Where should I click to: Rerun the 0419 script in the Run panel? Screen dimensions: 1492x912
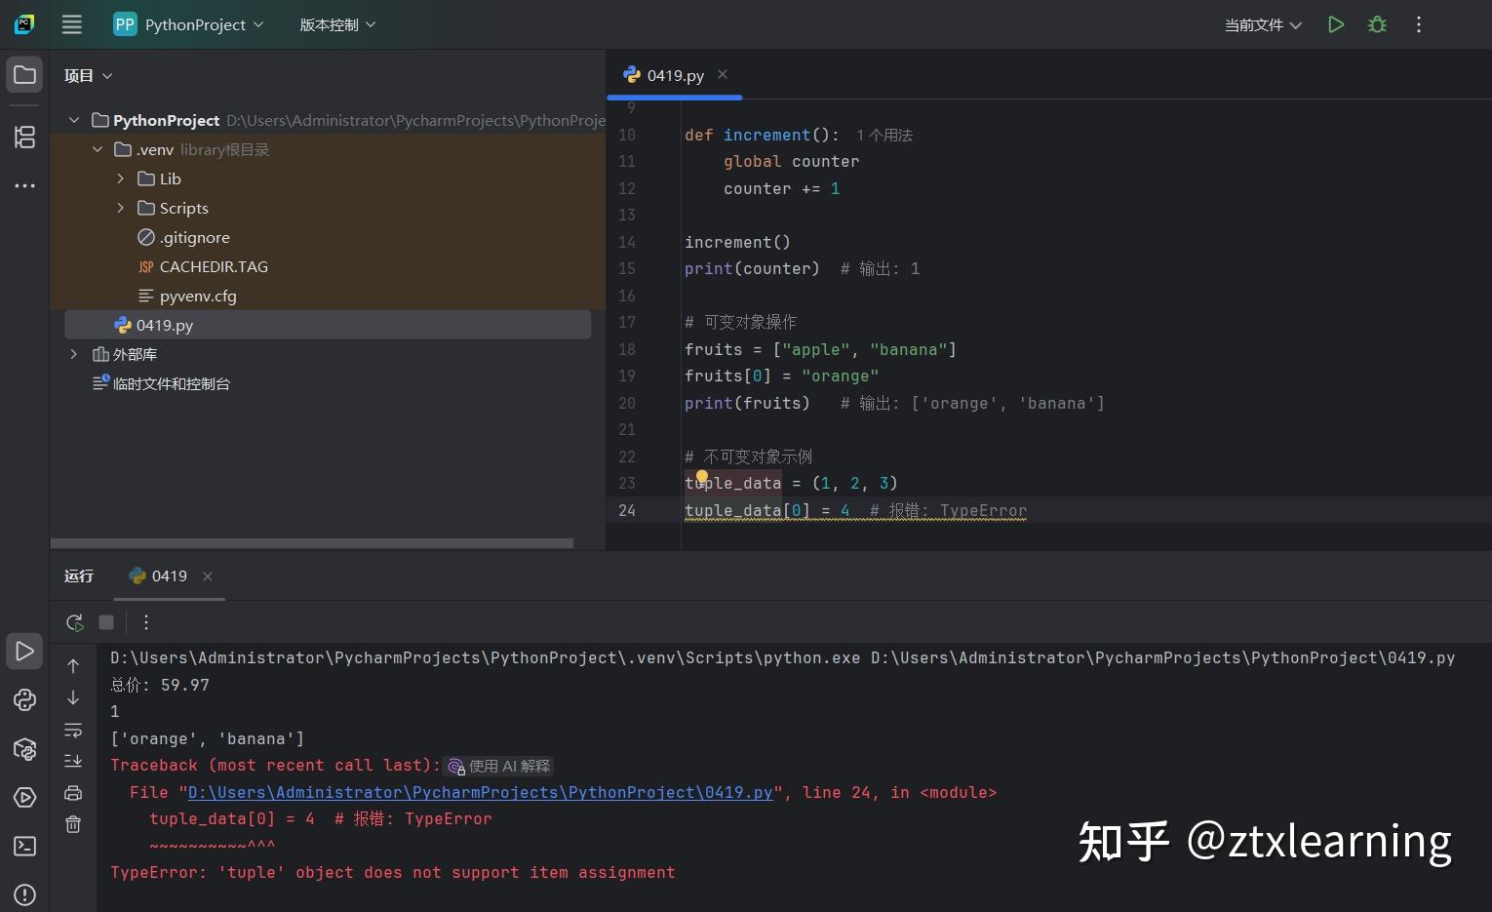click(x=74, y=622)
